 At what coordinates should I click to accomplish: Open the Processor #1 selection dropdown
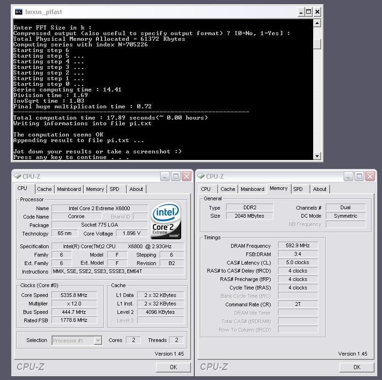click(x=98, y=340)
